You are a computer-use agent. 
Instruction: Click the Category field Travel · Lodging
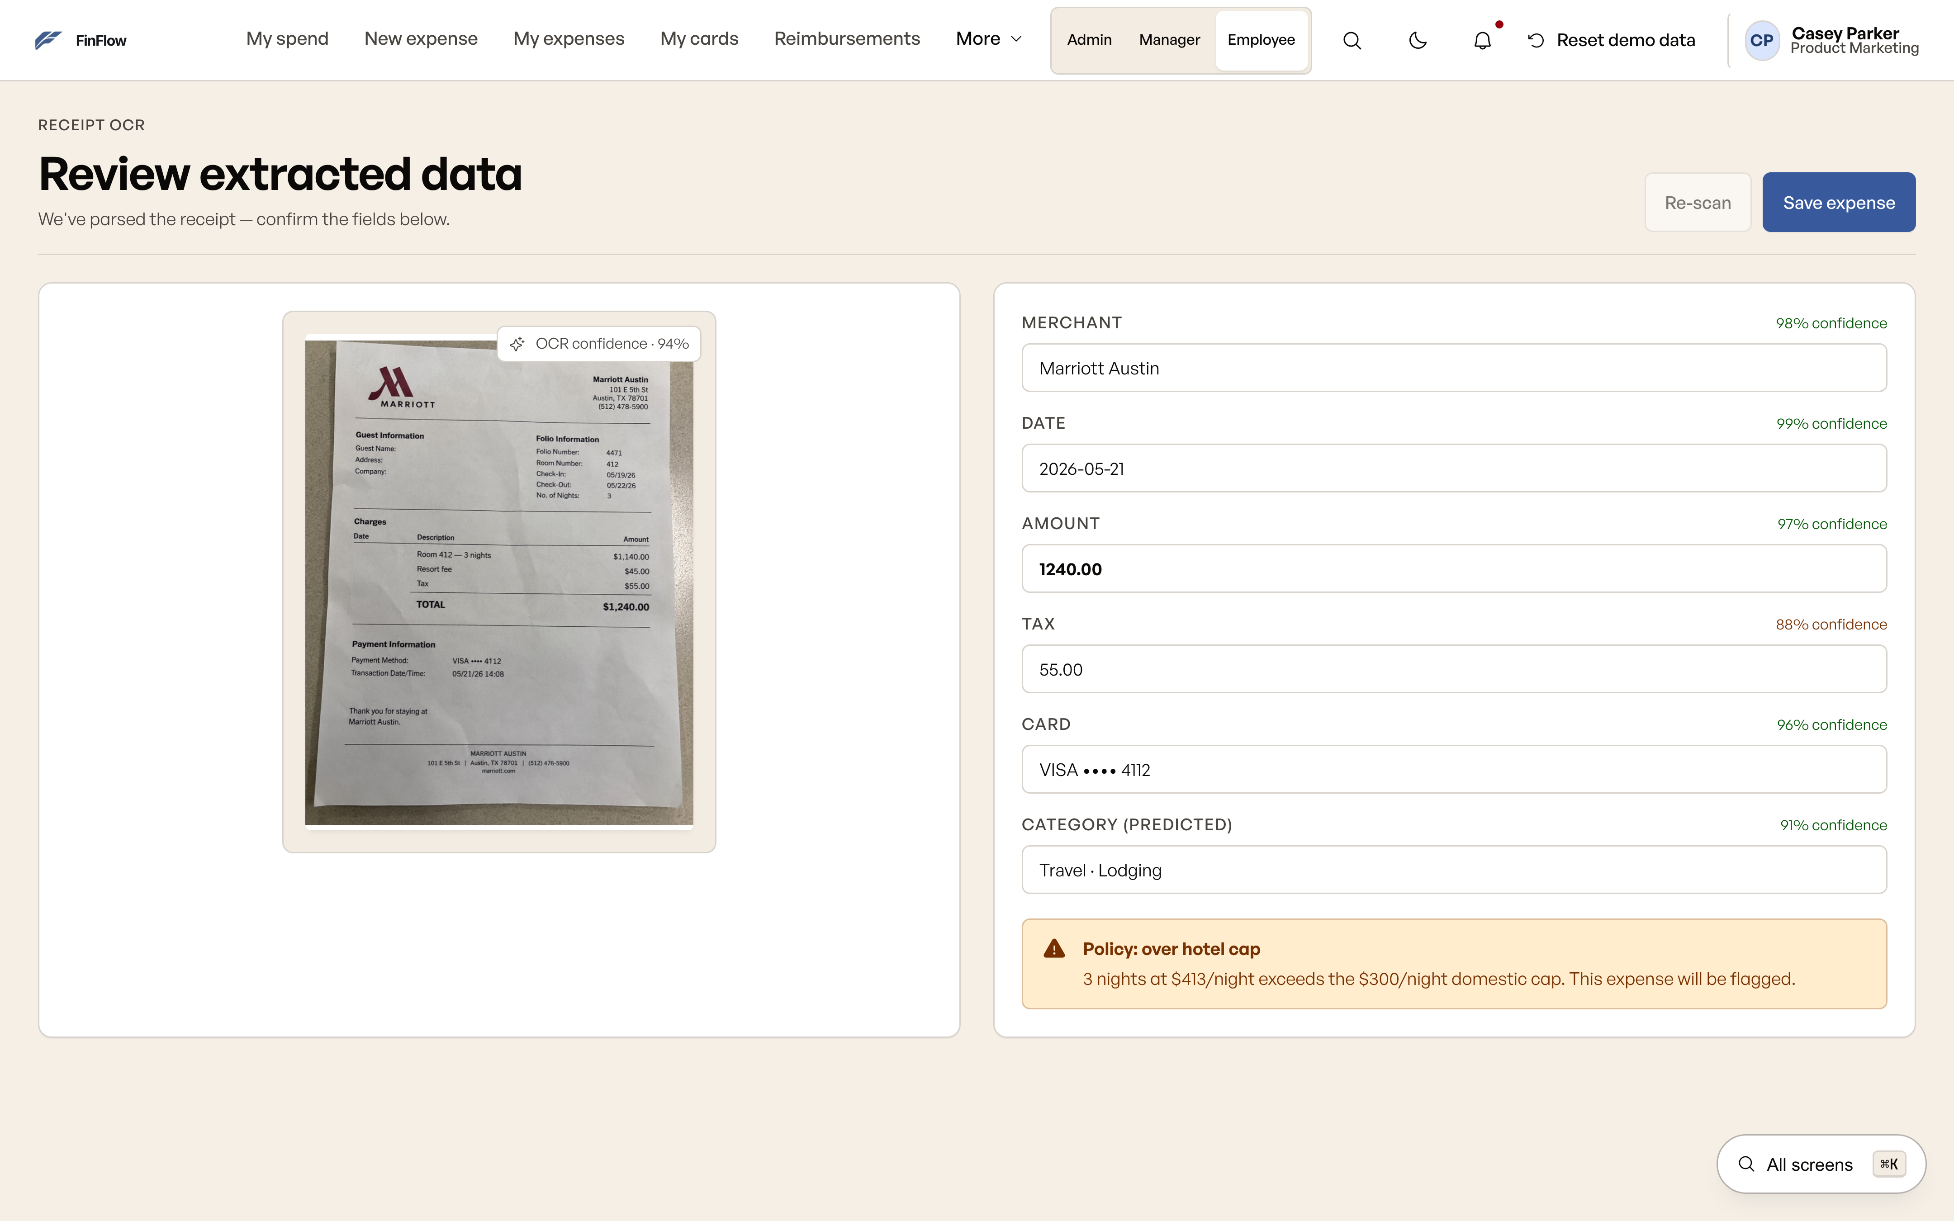pos(1454,871)
